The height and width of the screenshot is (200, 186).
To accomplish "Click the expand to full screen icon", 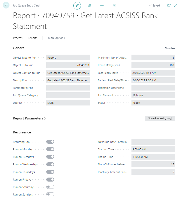I will coord(176,5).
